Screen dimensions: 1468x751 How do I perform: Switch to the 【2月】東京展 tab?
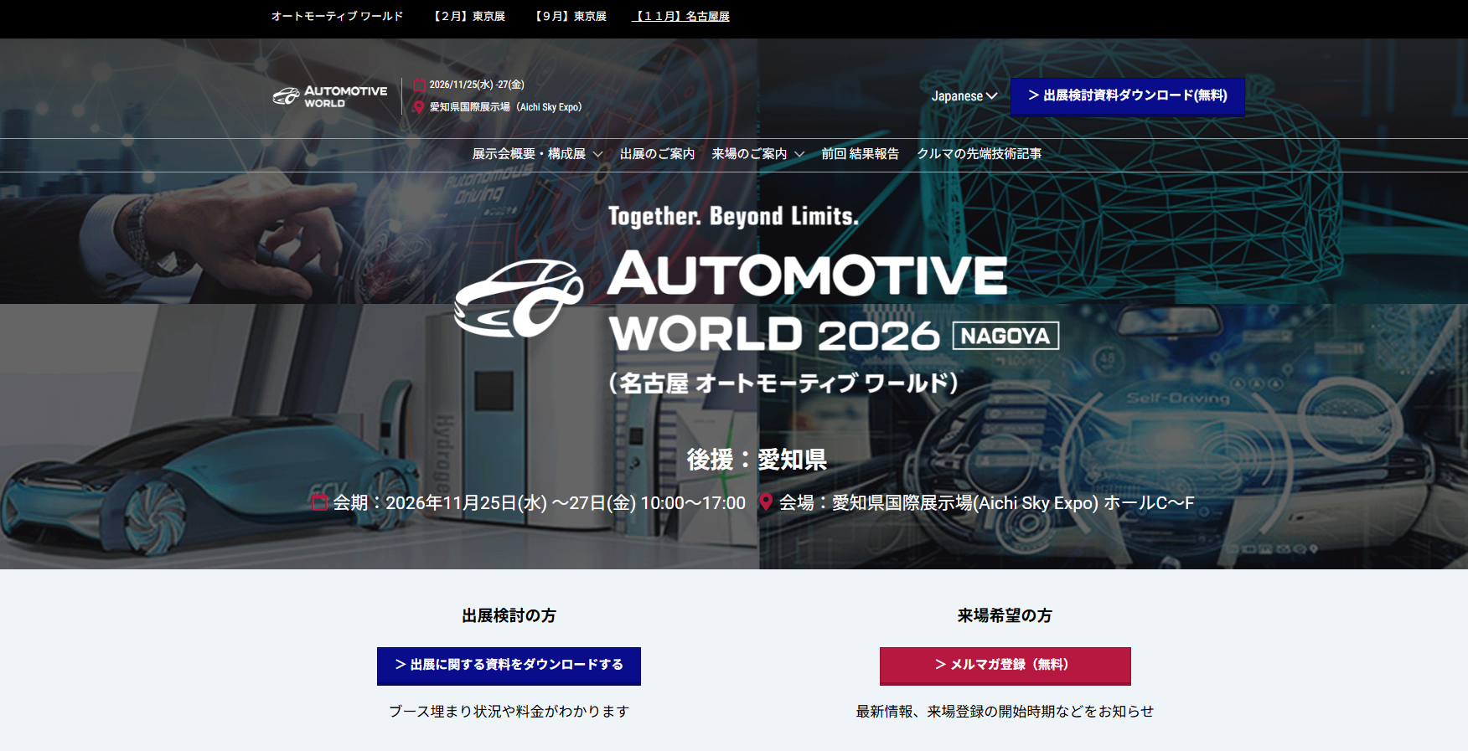pos(469,17)
